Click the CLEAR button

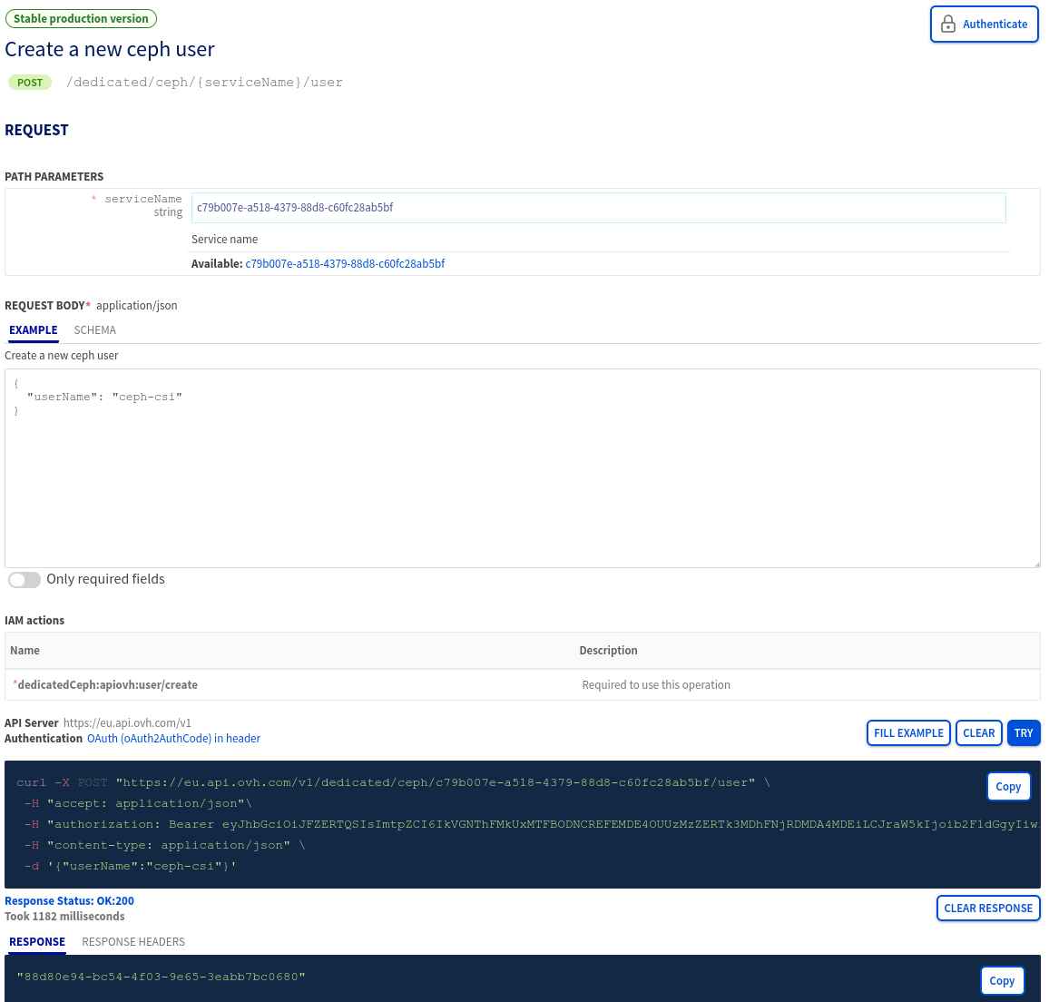(978, 732)
